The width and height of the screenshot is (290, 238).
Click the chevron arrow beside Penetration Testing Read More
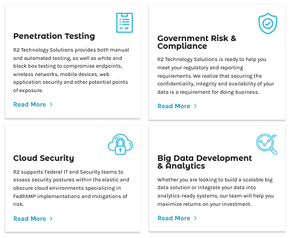[x=51, y=104]
